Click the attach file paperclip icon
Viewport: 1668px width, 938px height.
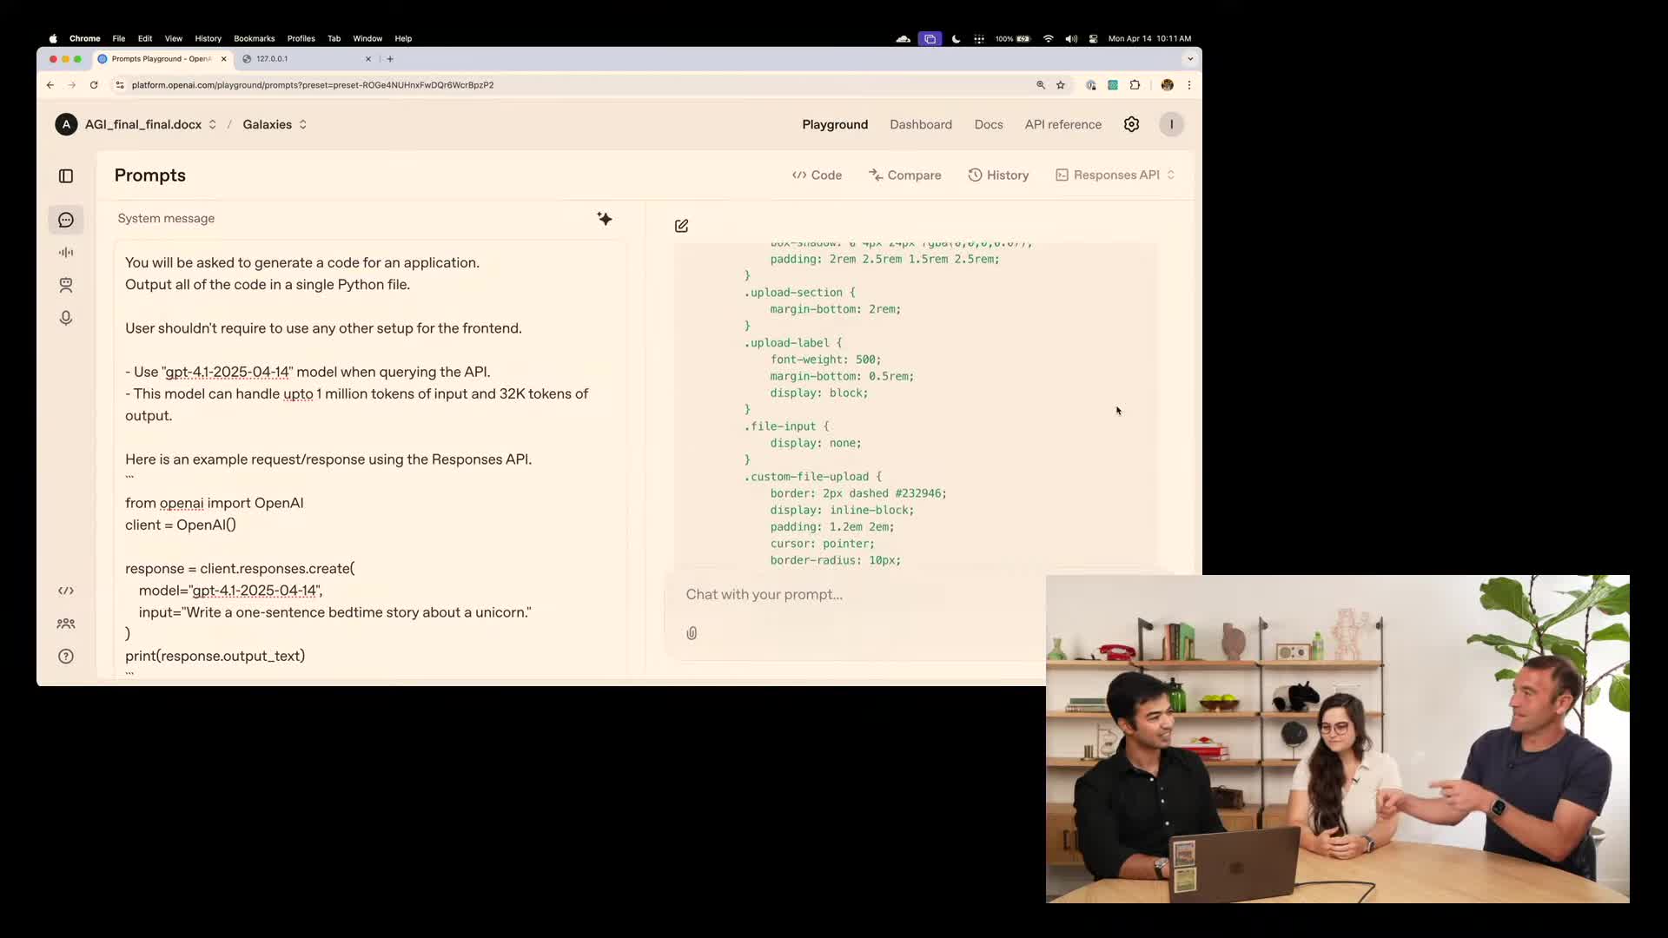[x=692, y=633]
